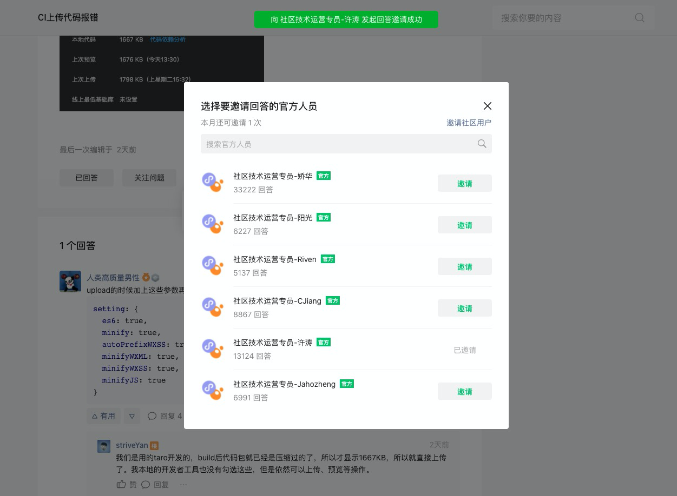Open avatar of 社区技术运营专员-Jahozheng
Viewport: 677px width, 496px height.
pos(213,390)
